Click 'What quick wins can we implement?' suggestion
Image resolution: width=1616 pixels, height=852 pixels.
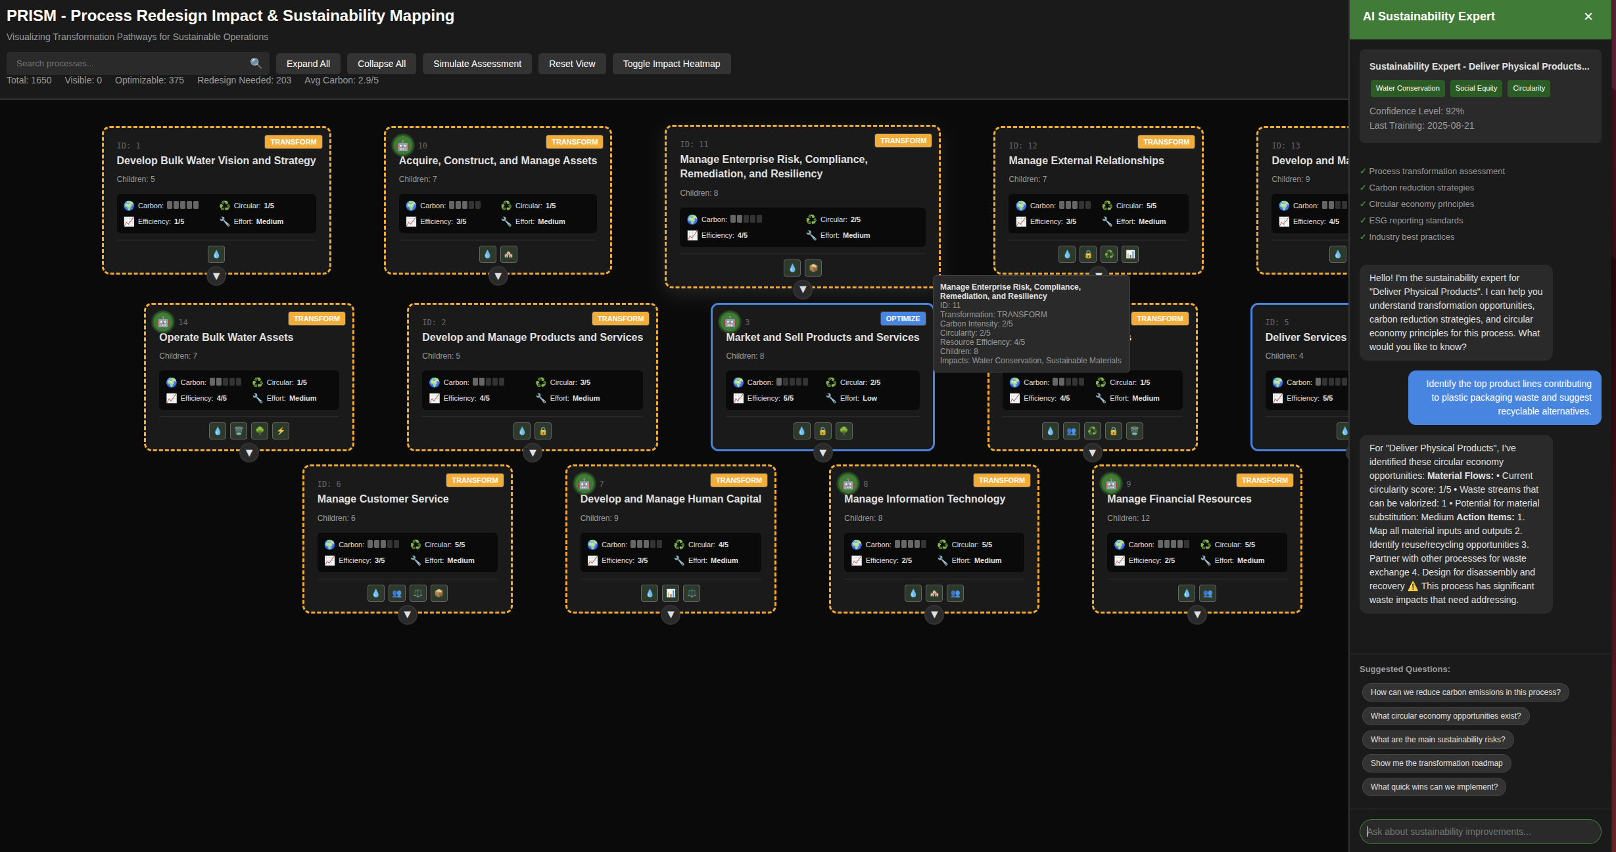pyautogui.click(x=1434, y=786)
